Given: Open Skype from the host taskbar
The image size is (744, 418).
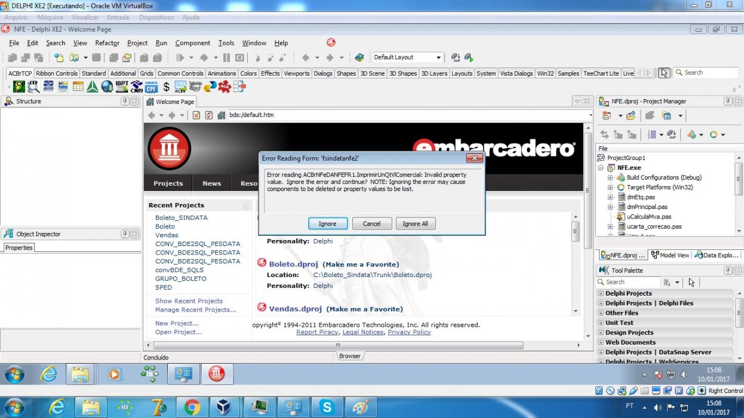Looking at the screenshot, I should [327, 407].
